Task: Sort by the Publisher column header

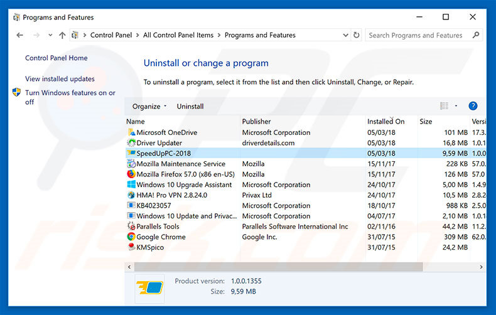Action: (256, 122)
